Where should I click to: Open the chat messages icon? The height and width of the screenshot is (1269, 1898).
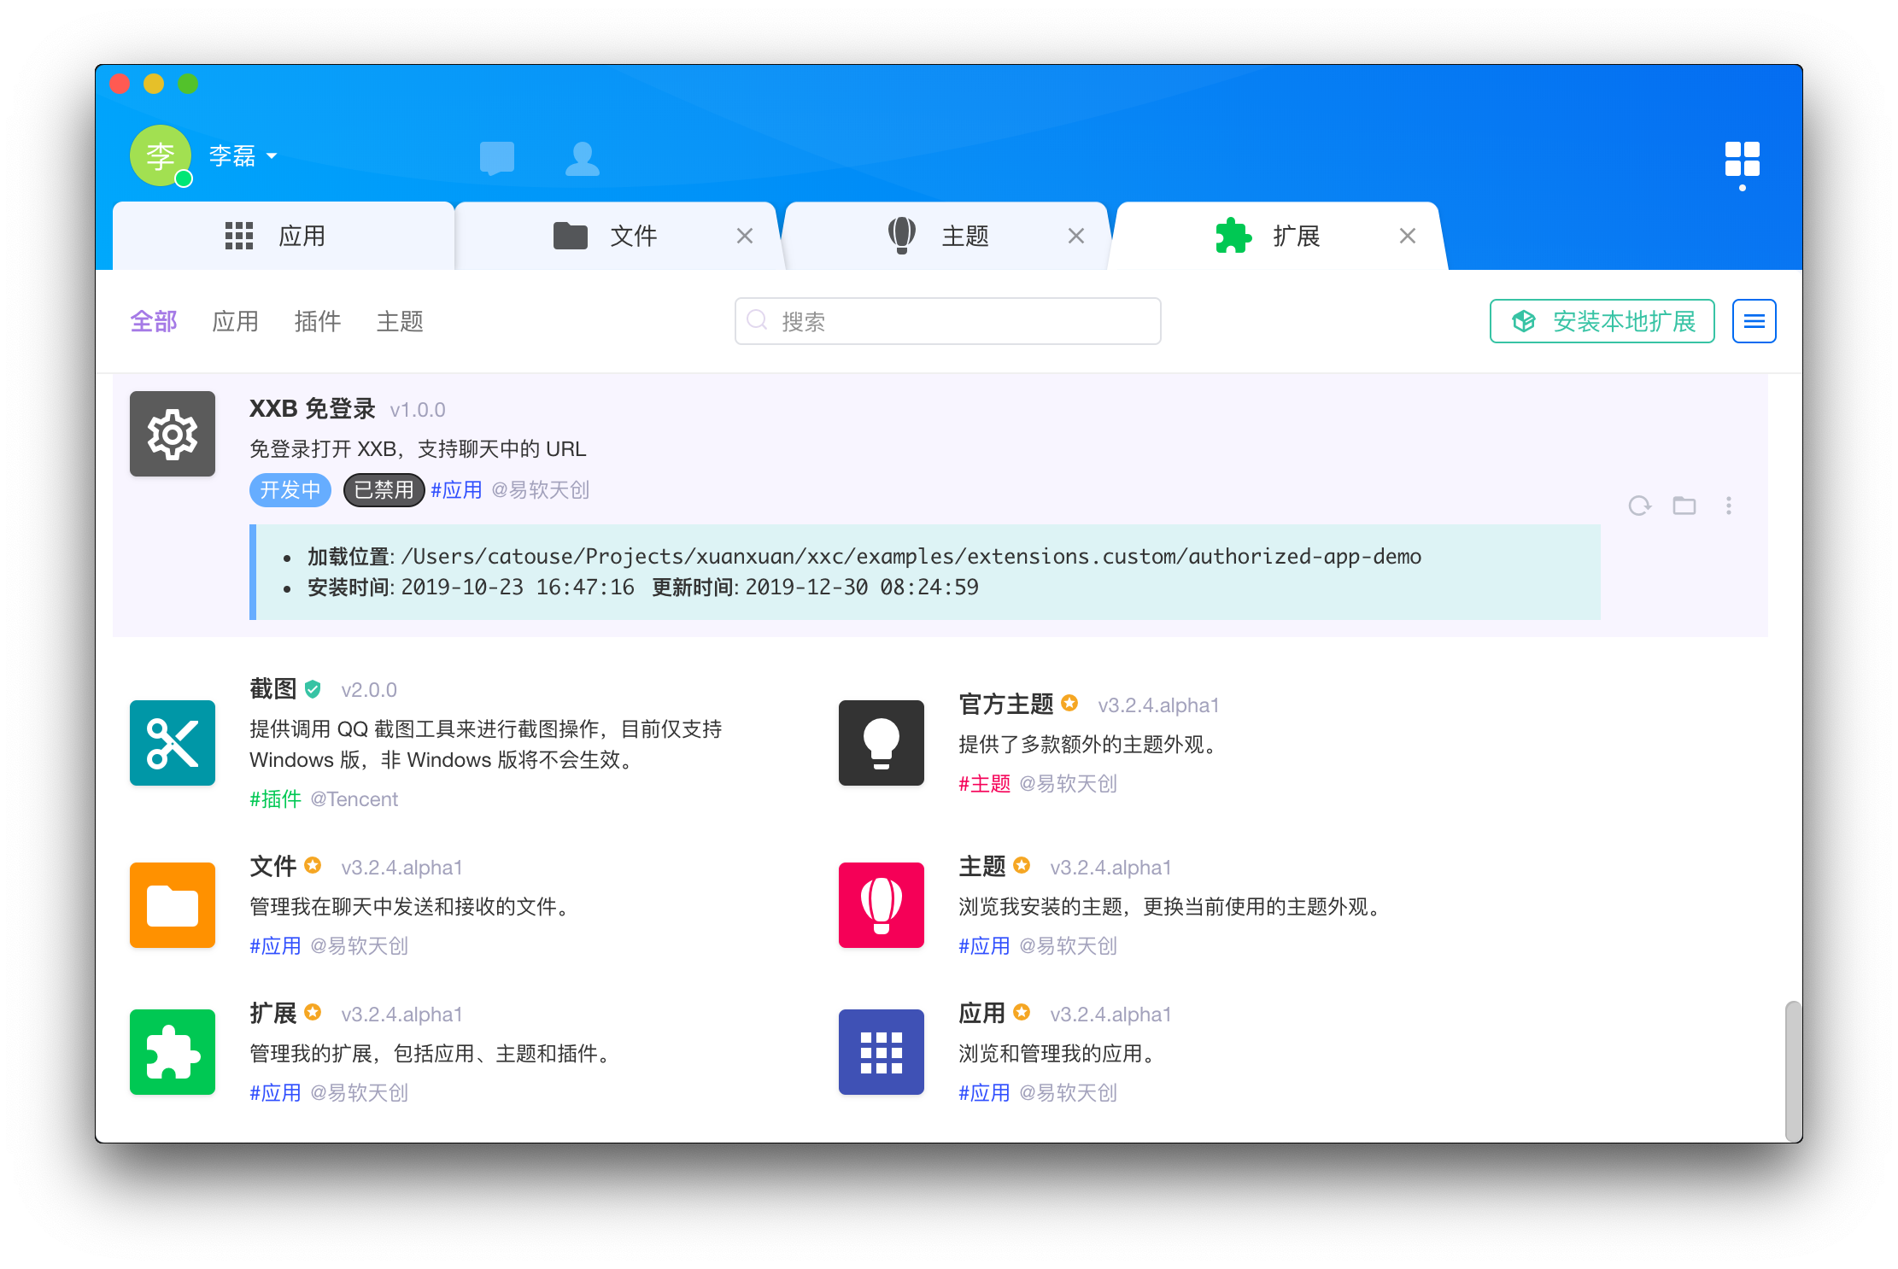(x=496, y=158)
